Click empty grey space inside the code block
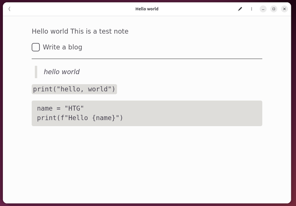Viewport: 296px width, 206px height. [201, 113]
